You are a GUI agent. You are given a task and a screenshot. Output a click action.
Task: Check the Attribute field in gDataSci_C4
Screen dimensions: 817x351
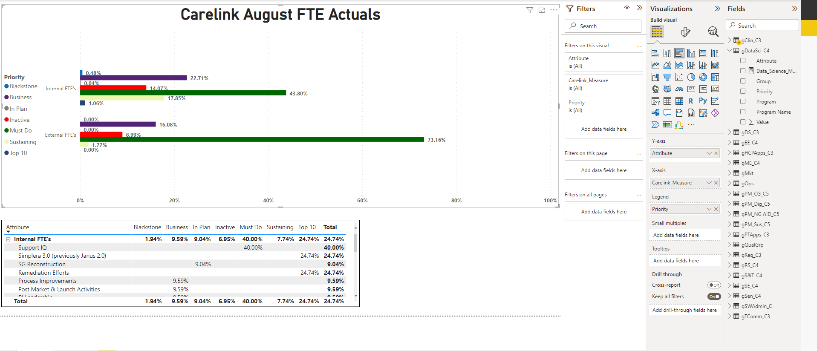[743, 60]
